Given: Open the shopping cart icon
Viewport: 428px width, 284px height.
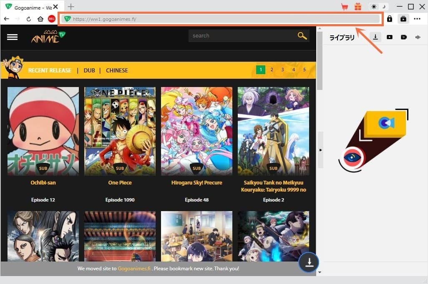Looking at the screenshot, I should (x=345, y=7).
